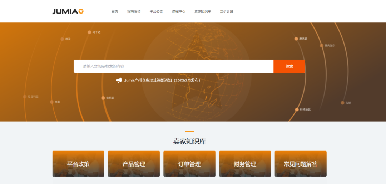
Task: Click the 摩洛哥 country label
Action: 303,39
